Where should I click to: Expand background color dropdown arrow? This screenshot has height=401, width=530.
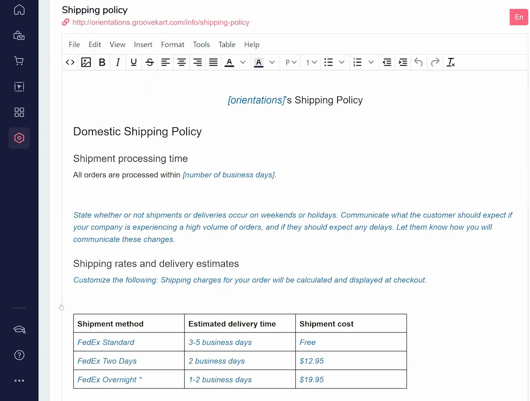click(272, 62)
